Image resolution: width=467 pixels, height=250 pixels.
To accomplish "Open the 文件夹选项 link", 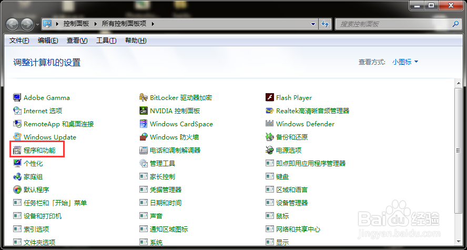I will 39,242.
